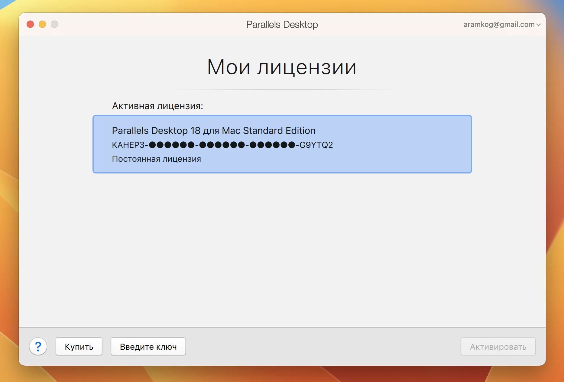Open the aramkog@gmail.com account menu
This screenshot has width=564, height=382.
502,24
